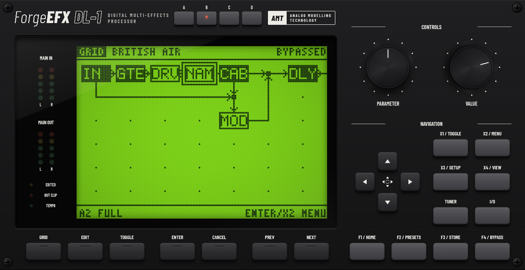Click the VALUE knob
The image size is (525, 270).
[471, 67]
